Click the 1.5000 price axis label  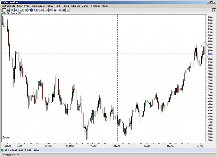[x=209, y=95]
